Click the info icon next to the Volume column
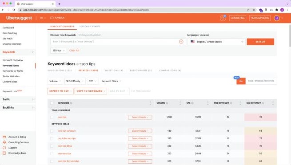Screen dimensions: 291x165 pos(167,103)
